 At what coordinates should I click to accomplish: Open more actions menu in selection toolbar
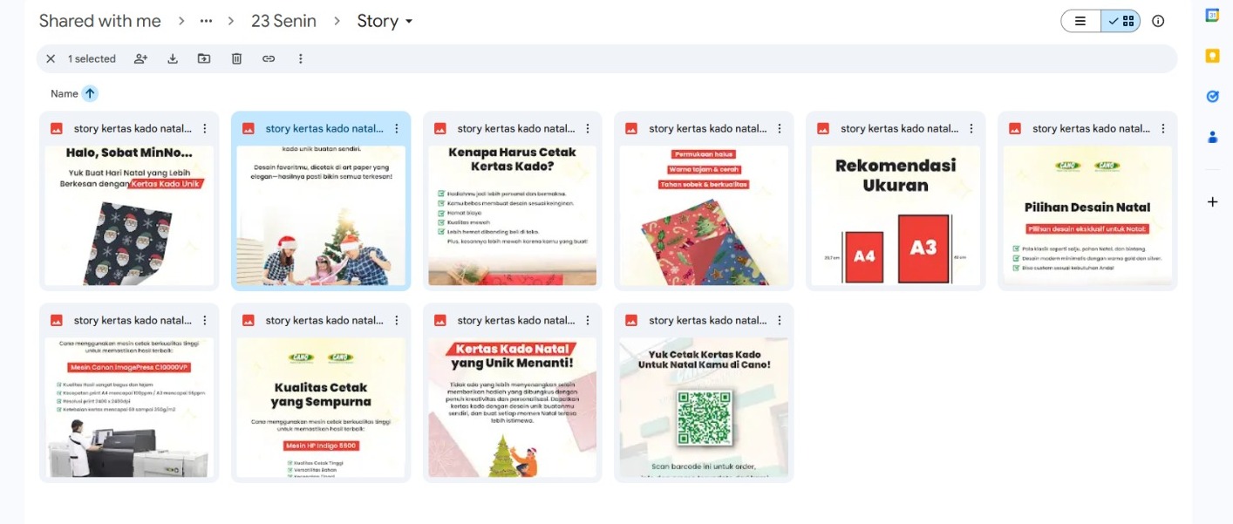301,58
